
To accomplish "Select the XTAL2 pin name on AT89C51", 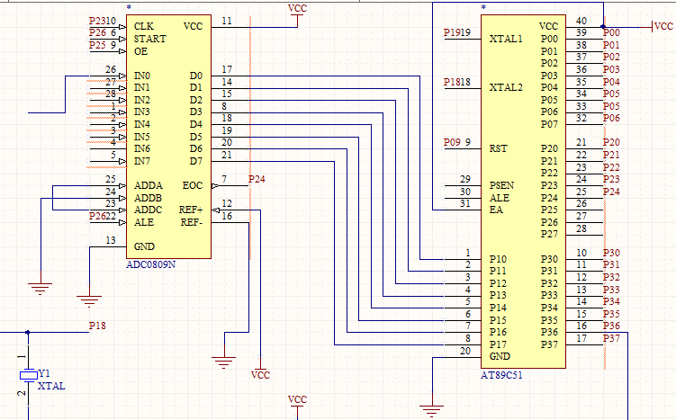I will coord(506,87).
